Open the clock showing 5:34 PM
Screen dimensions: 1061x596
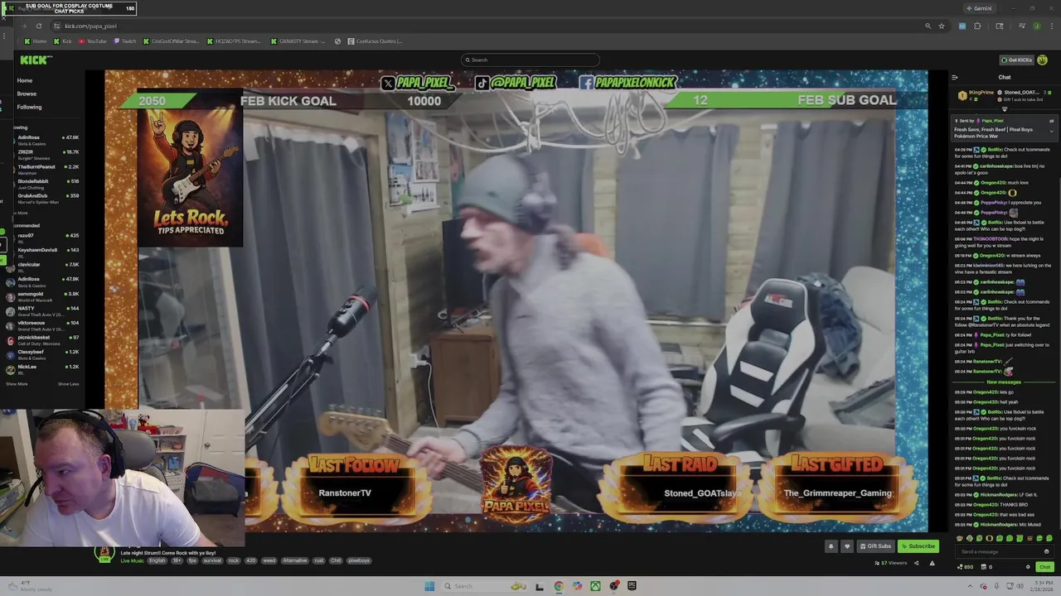pos(1040,586)
